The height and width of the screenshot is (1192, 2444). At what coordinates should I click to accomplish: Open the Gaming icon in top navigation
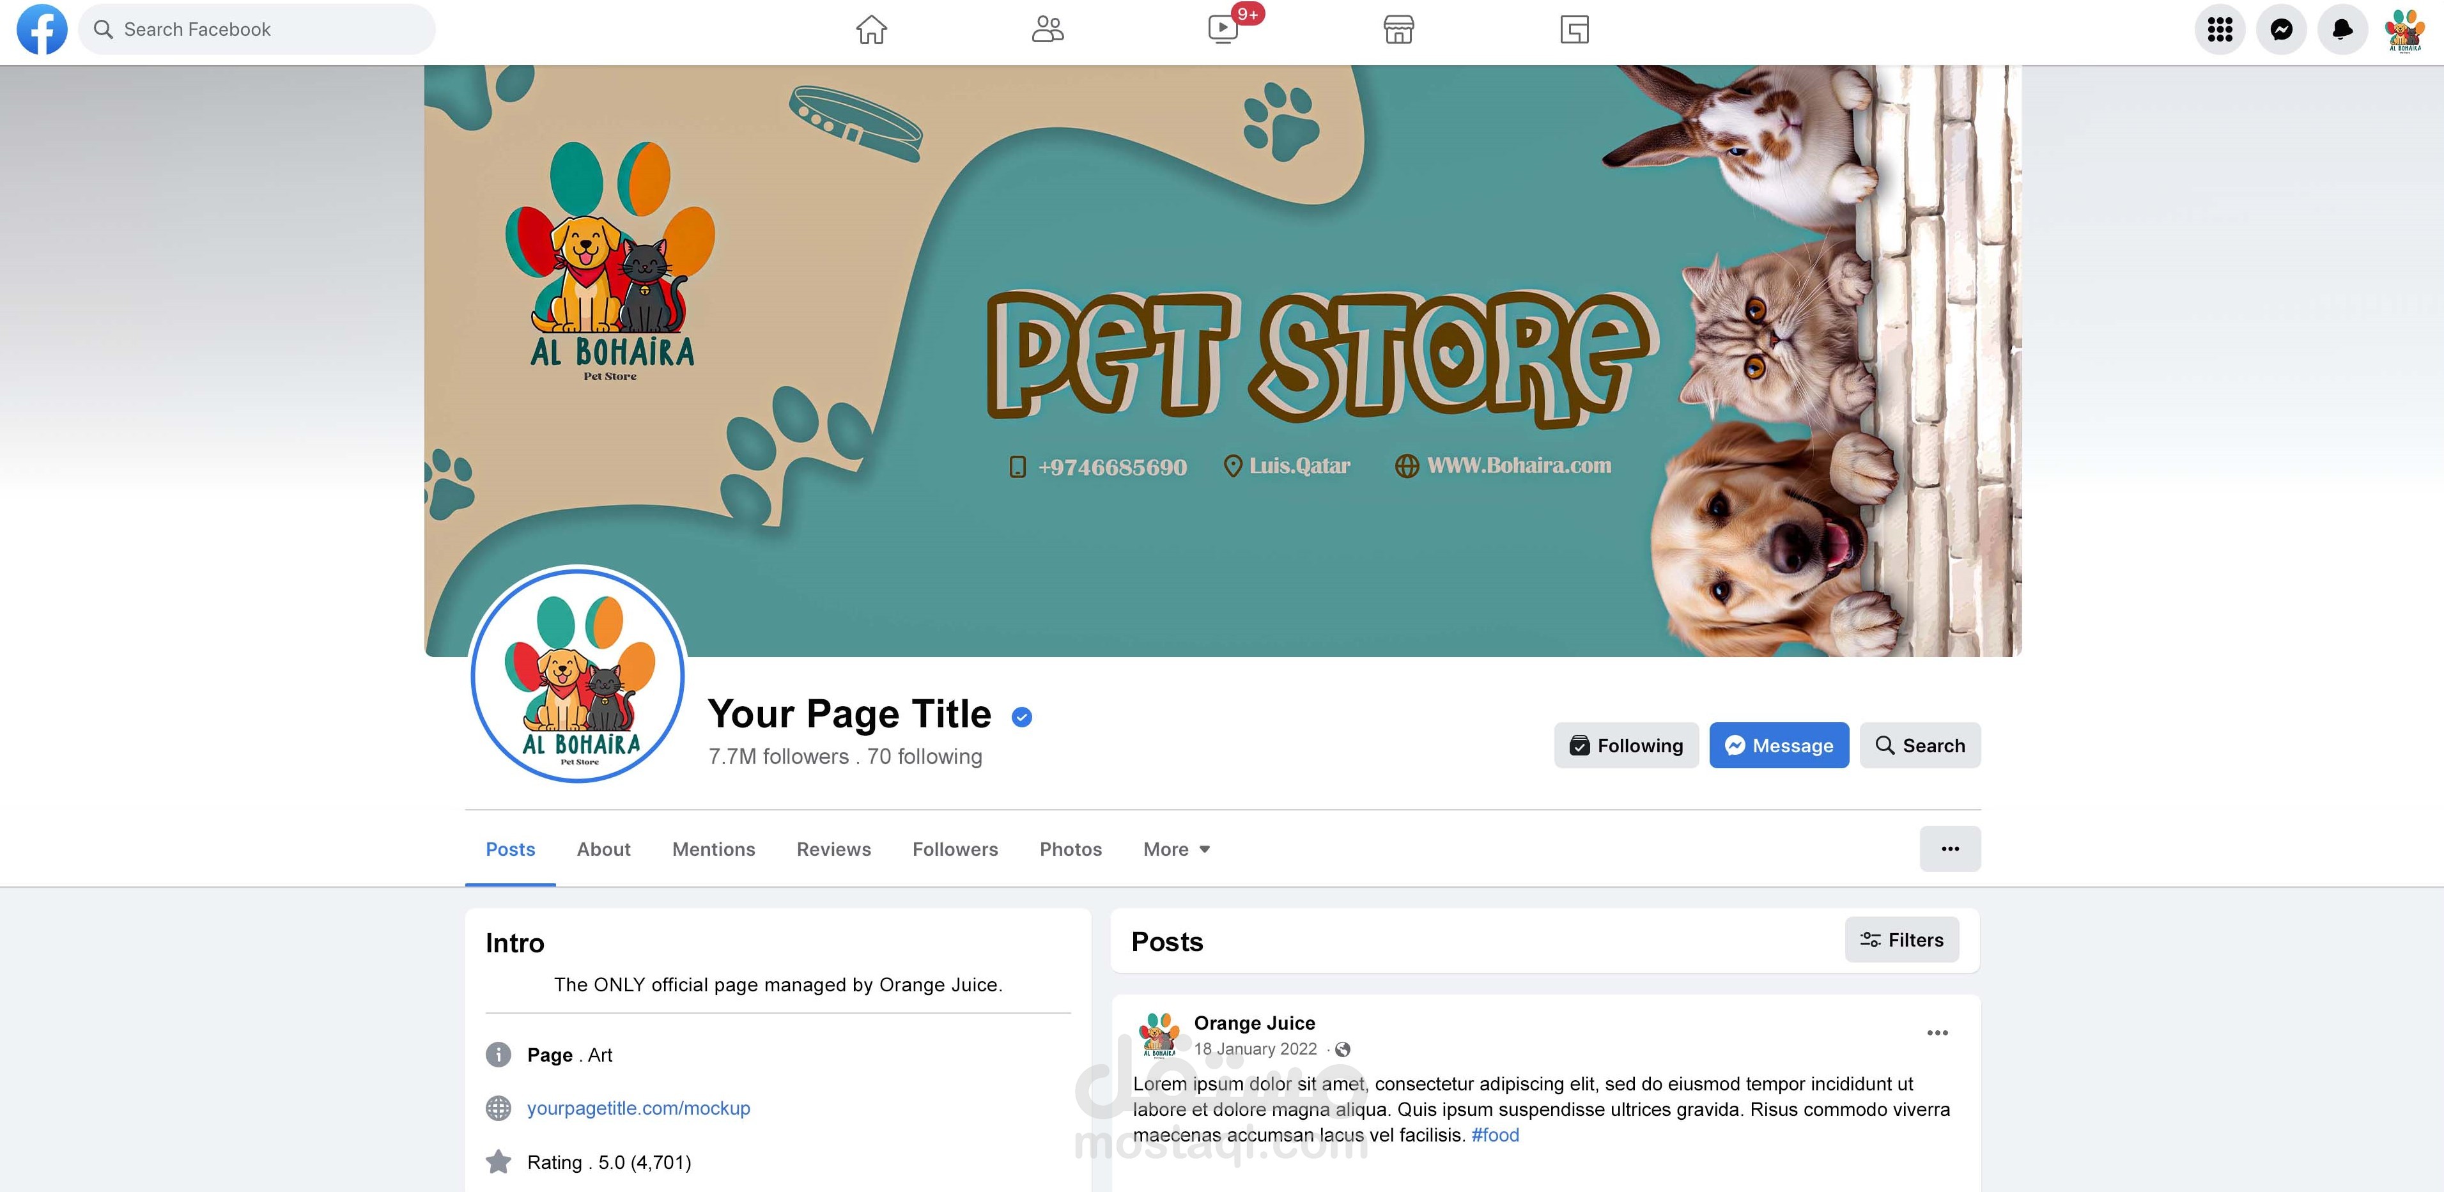tap(1575, 29)
